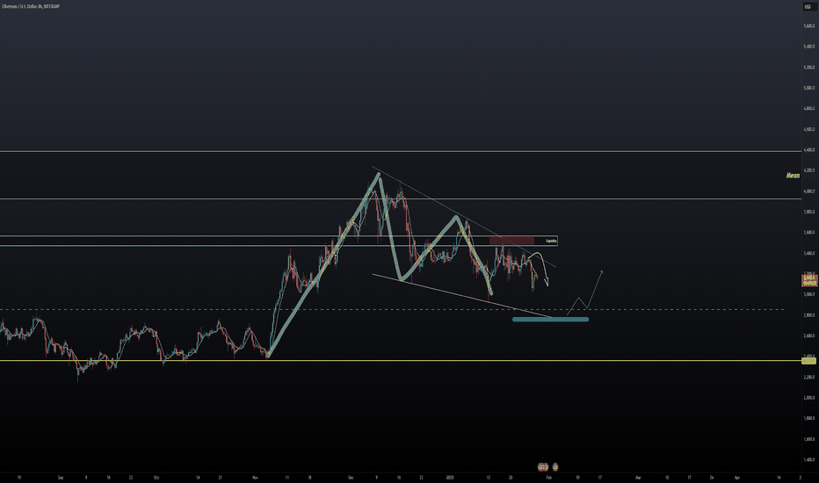
Task: Click the 4,400.0 price scale label
Action: pyautogui.click(x=809, y=150)
